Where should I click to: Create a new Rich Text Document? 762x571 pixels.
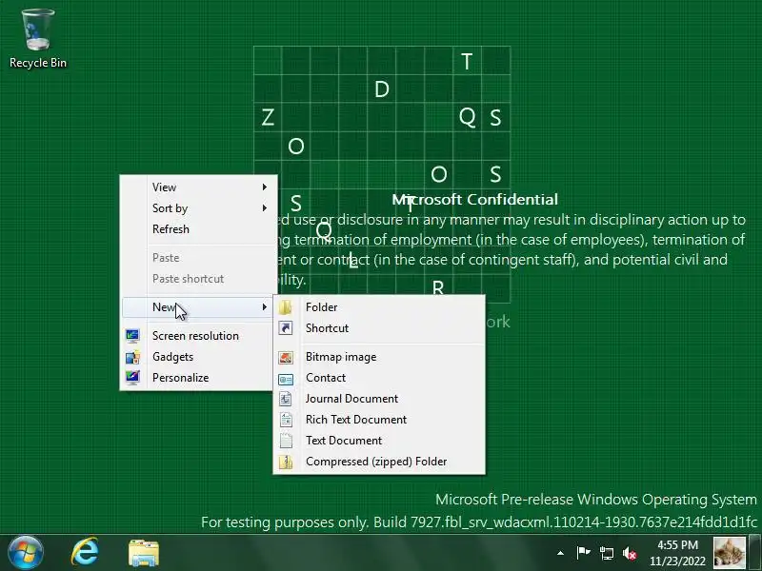[379, 420]
